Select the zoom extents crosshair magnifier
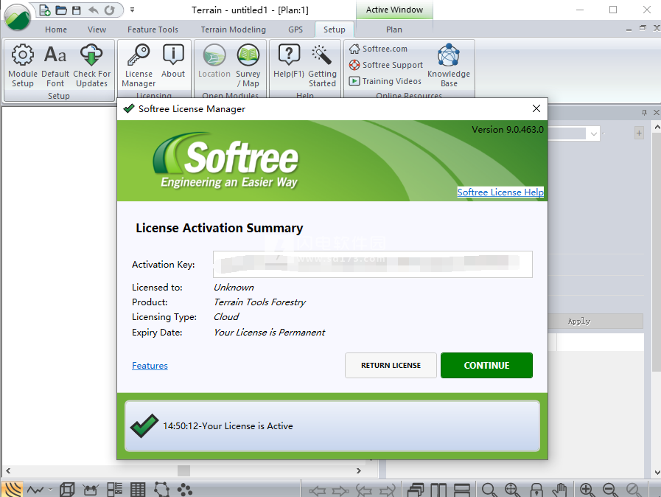This screenshot has width=661, height=497. click(512, 490)
